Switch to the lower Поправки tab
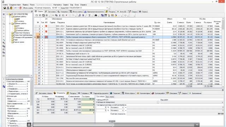The height and width of the screenshot is (127, 226). pos(83,93)
